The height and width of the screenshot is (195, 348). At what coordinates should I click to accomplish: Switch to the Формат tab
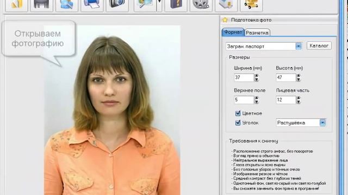[233, 32]
